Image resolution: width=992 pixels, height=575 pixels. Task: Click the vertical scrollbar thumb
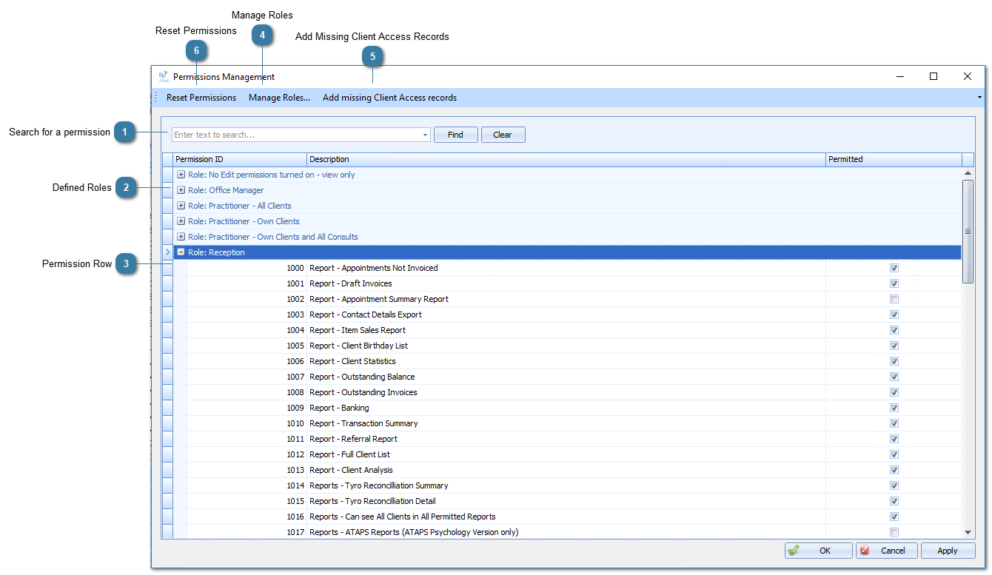(968, 231)
